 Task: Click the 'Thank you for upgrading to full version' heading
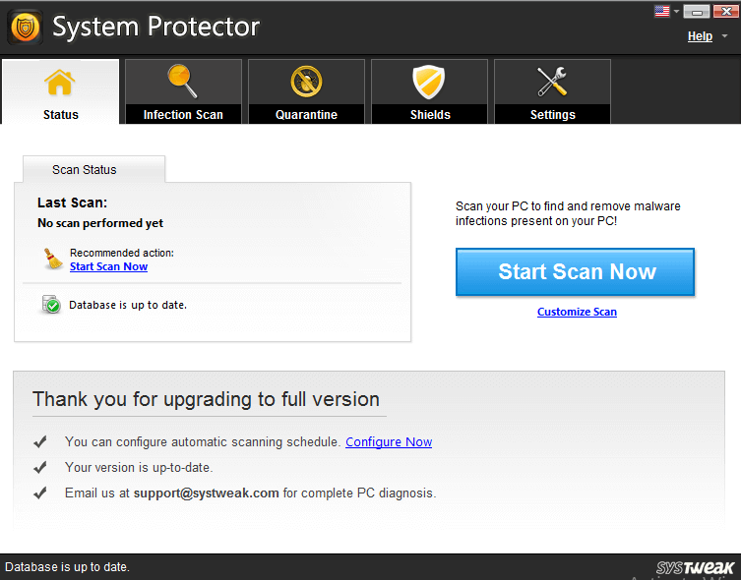(x=206, y=399)
